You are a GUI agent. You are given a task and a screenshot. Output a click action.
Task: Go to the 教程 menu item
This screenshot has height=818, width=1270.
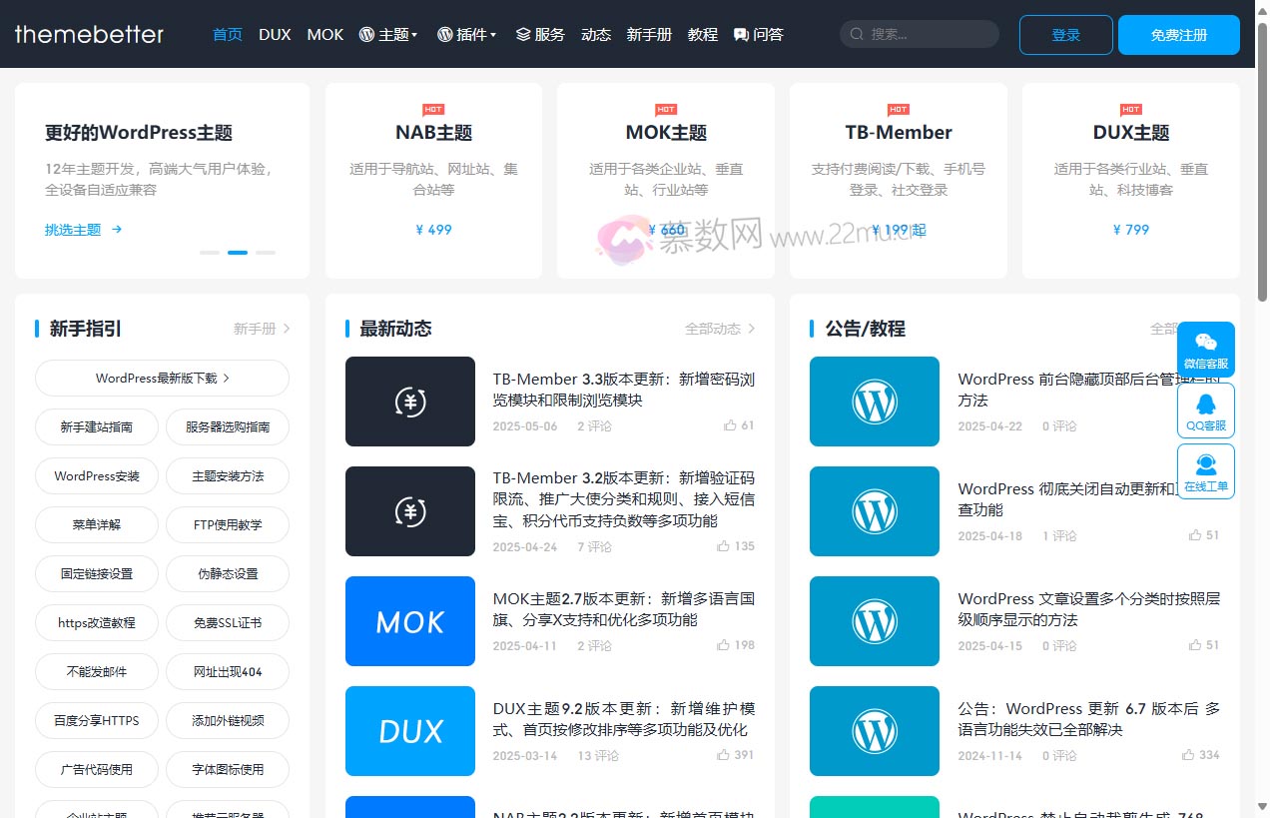click(703, 34)
